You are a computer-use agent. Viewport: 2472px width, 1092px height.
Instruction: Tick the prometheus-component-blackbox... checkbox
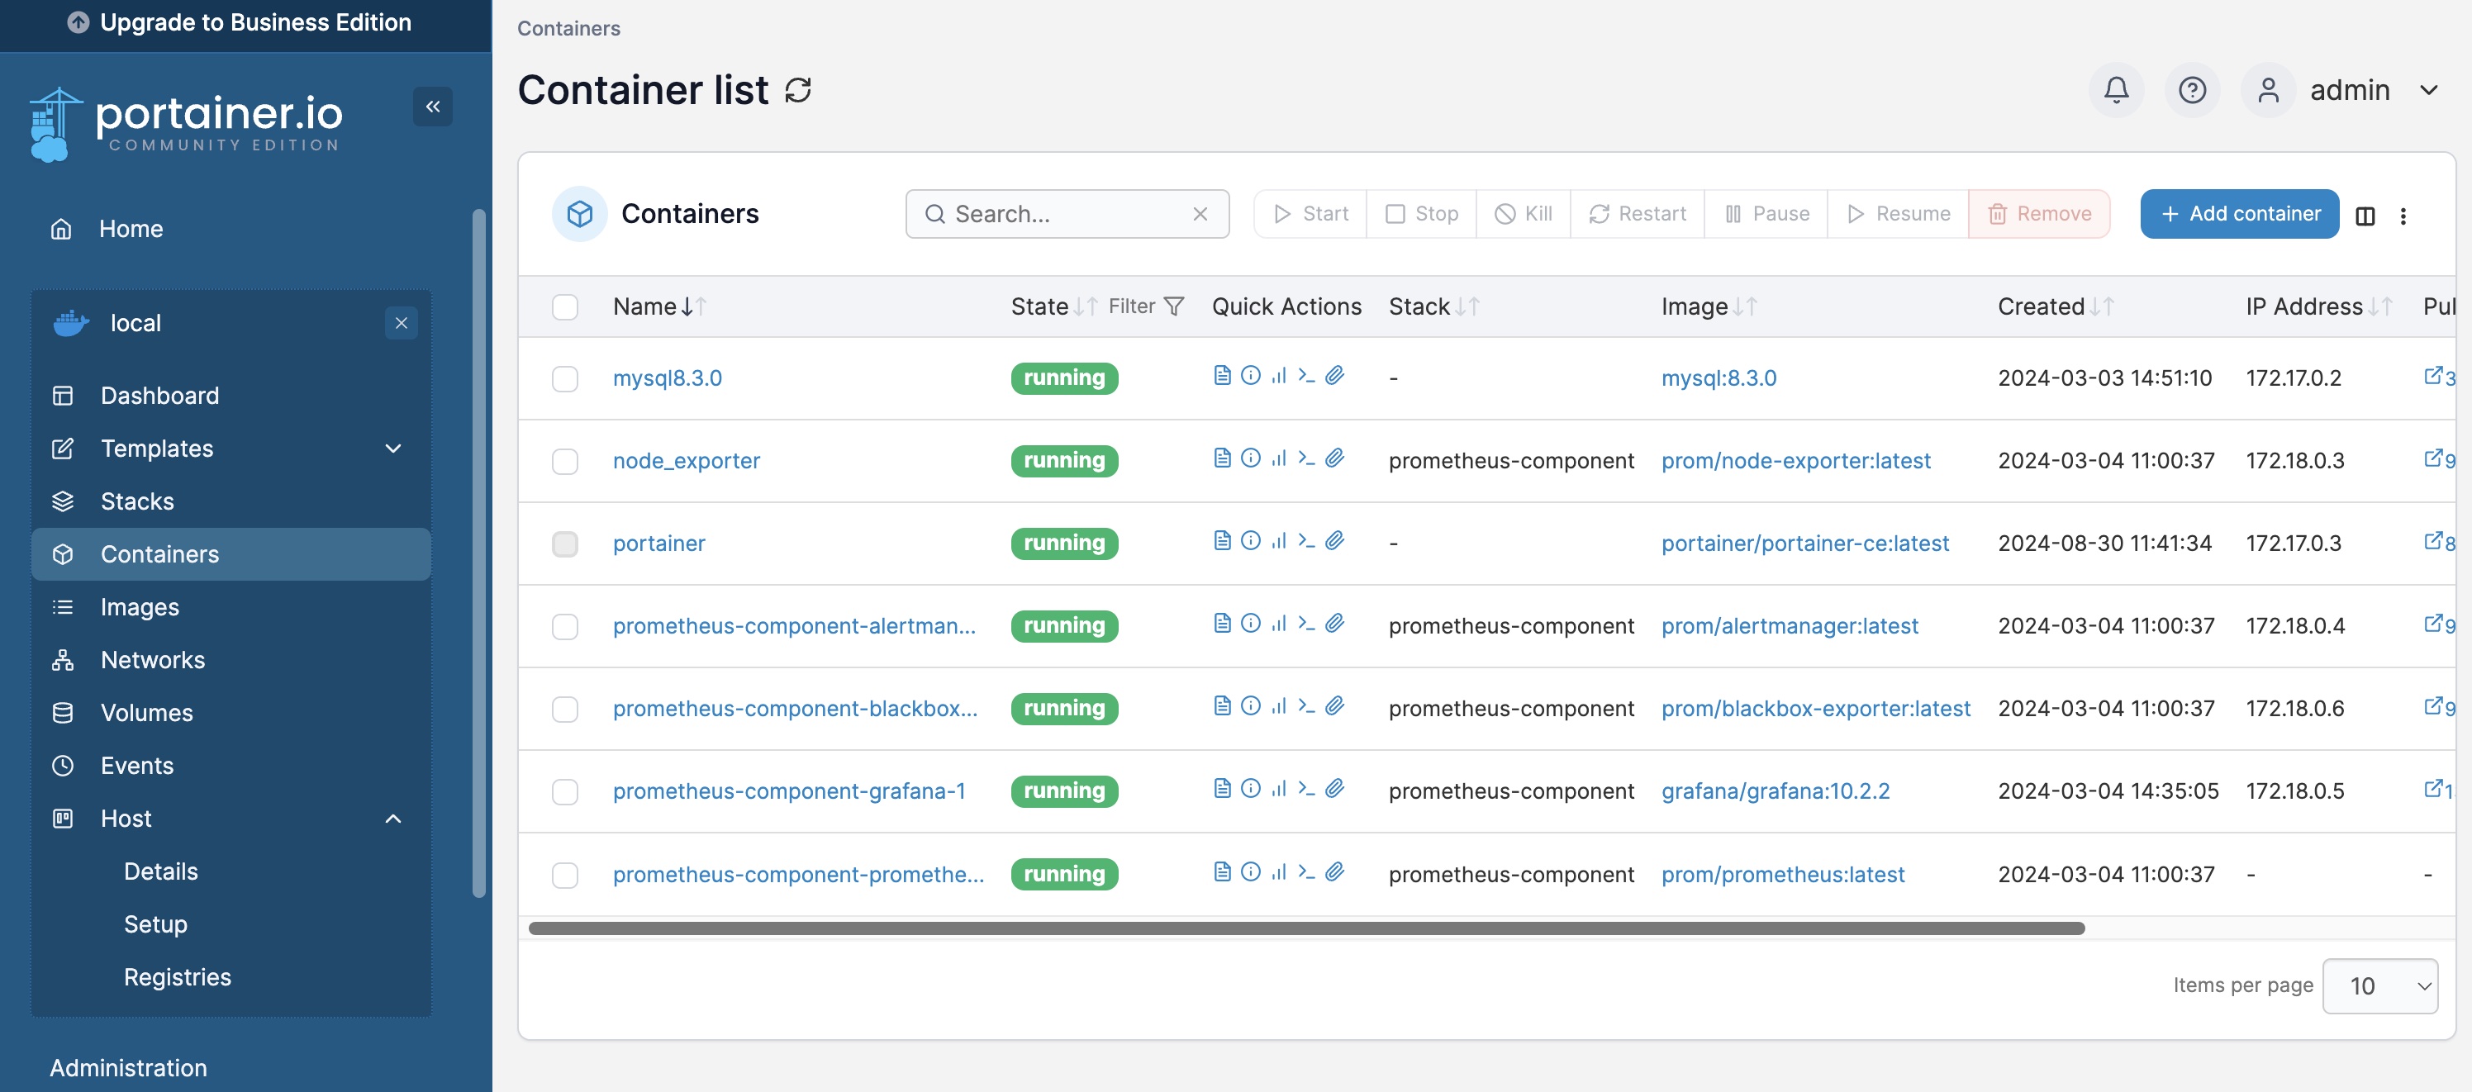(x=565, y=709)
